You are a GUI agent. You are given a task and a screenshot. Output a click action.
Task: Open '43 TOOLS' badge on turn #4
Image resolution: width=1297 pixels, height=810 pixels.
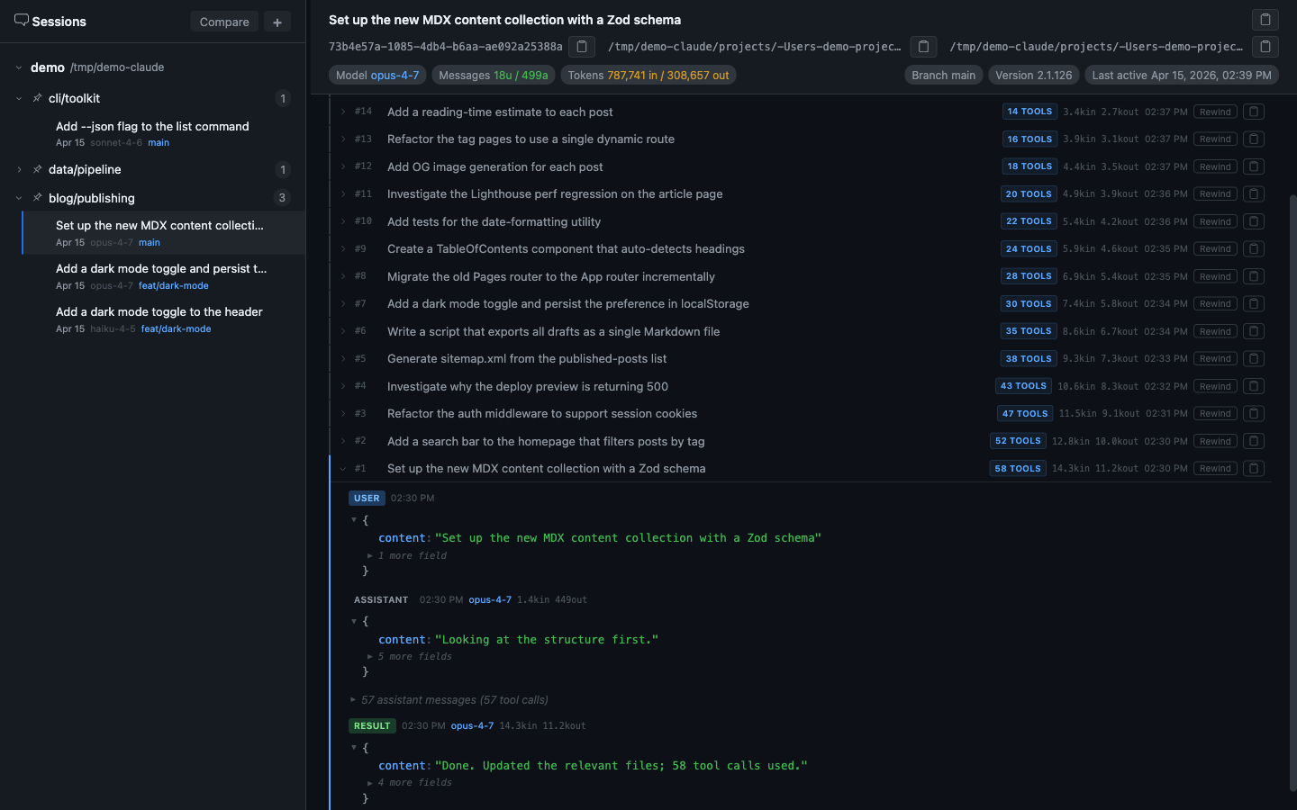coord(1023,386)
